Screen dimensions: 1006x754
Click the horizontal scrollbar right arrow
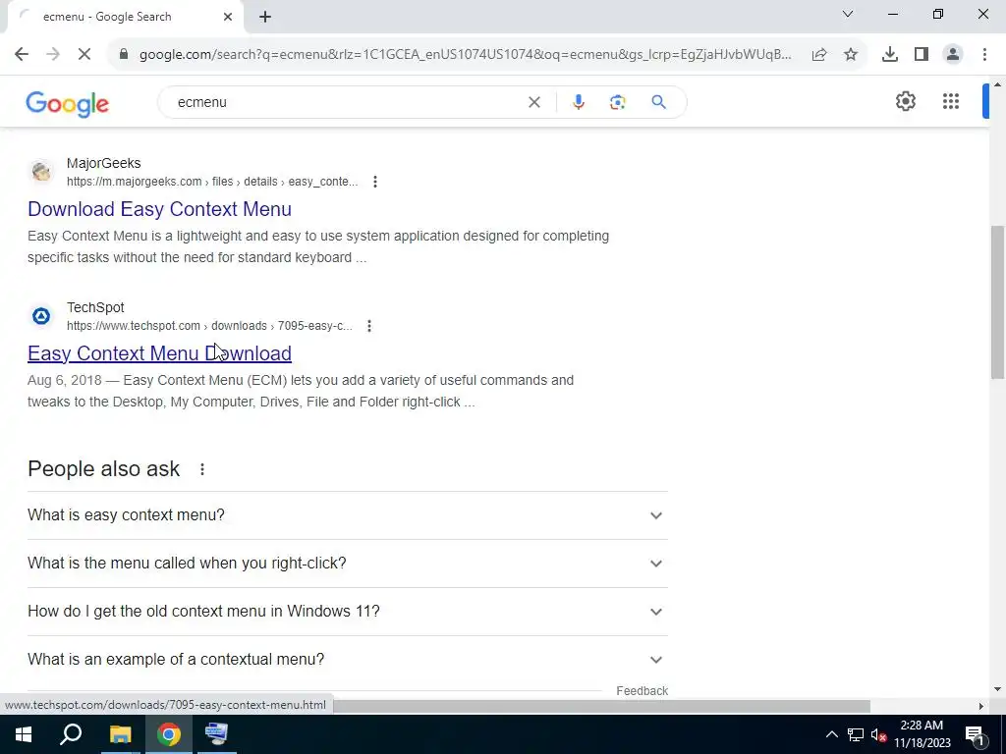click(x=981, y=706)
